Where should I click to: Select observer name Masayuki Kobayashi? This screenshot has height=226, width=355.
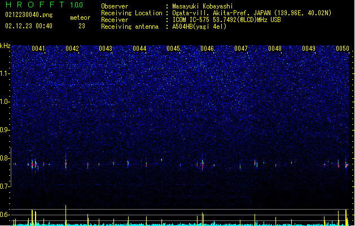[x=203, y=6]
